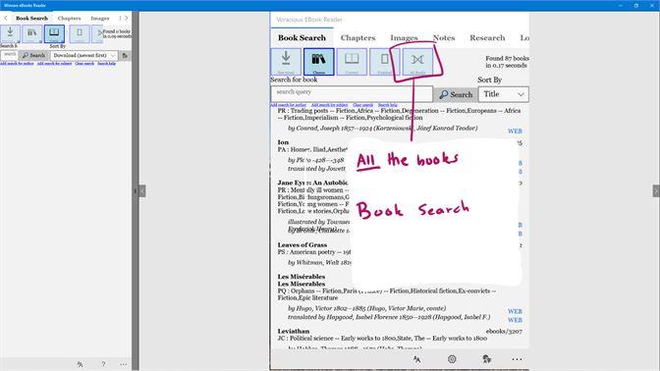Open the WEB link for translator Isabel Hapgood
The image size is (660, 371).
[515, 320]
